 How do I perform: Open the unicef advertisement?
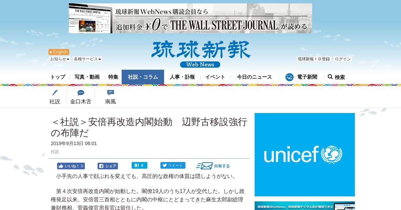305,155
